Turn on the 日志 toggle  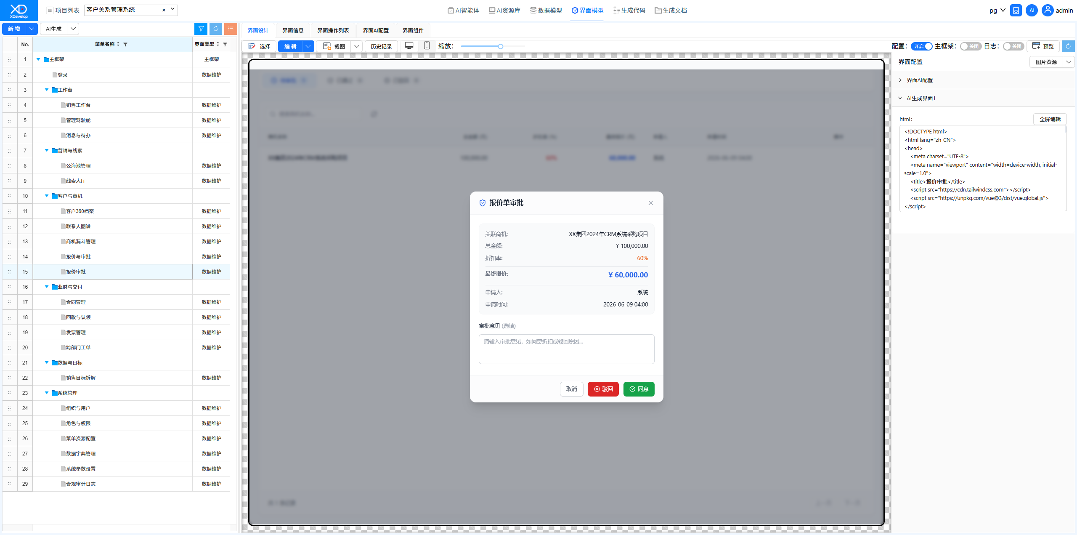pyautogui.click(x=1013, y=46)
